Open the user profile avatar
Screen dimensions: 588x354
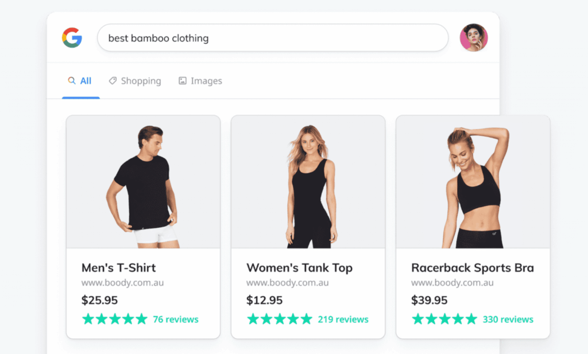pos(473,38)
